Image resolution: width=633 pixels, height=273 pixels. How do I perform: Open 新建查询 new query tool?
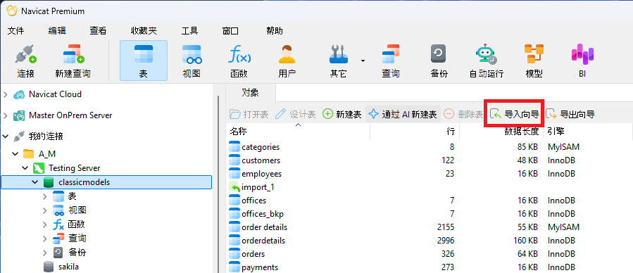(73, 61)
